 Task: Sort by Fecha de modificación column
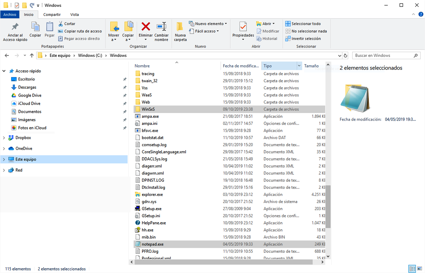coord(241,66)
